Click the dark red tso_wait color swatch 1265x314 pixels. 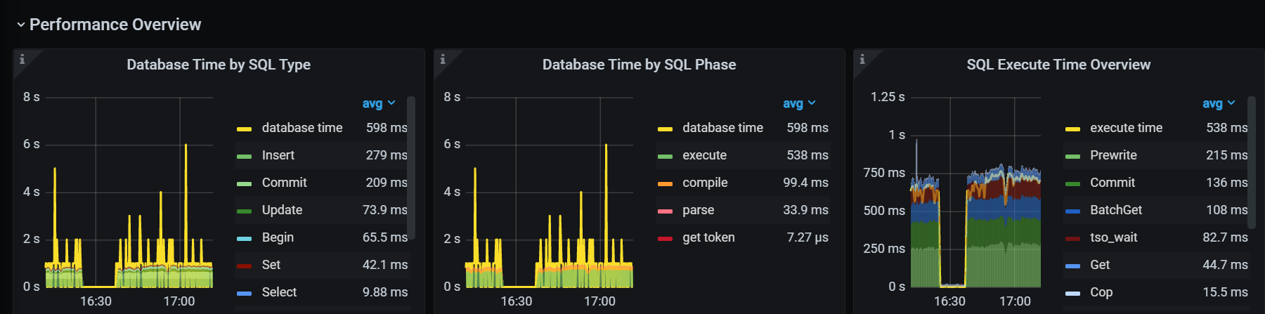pos(1072,238)
